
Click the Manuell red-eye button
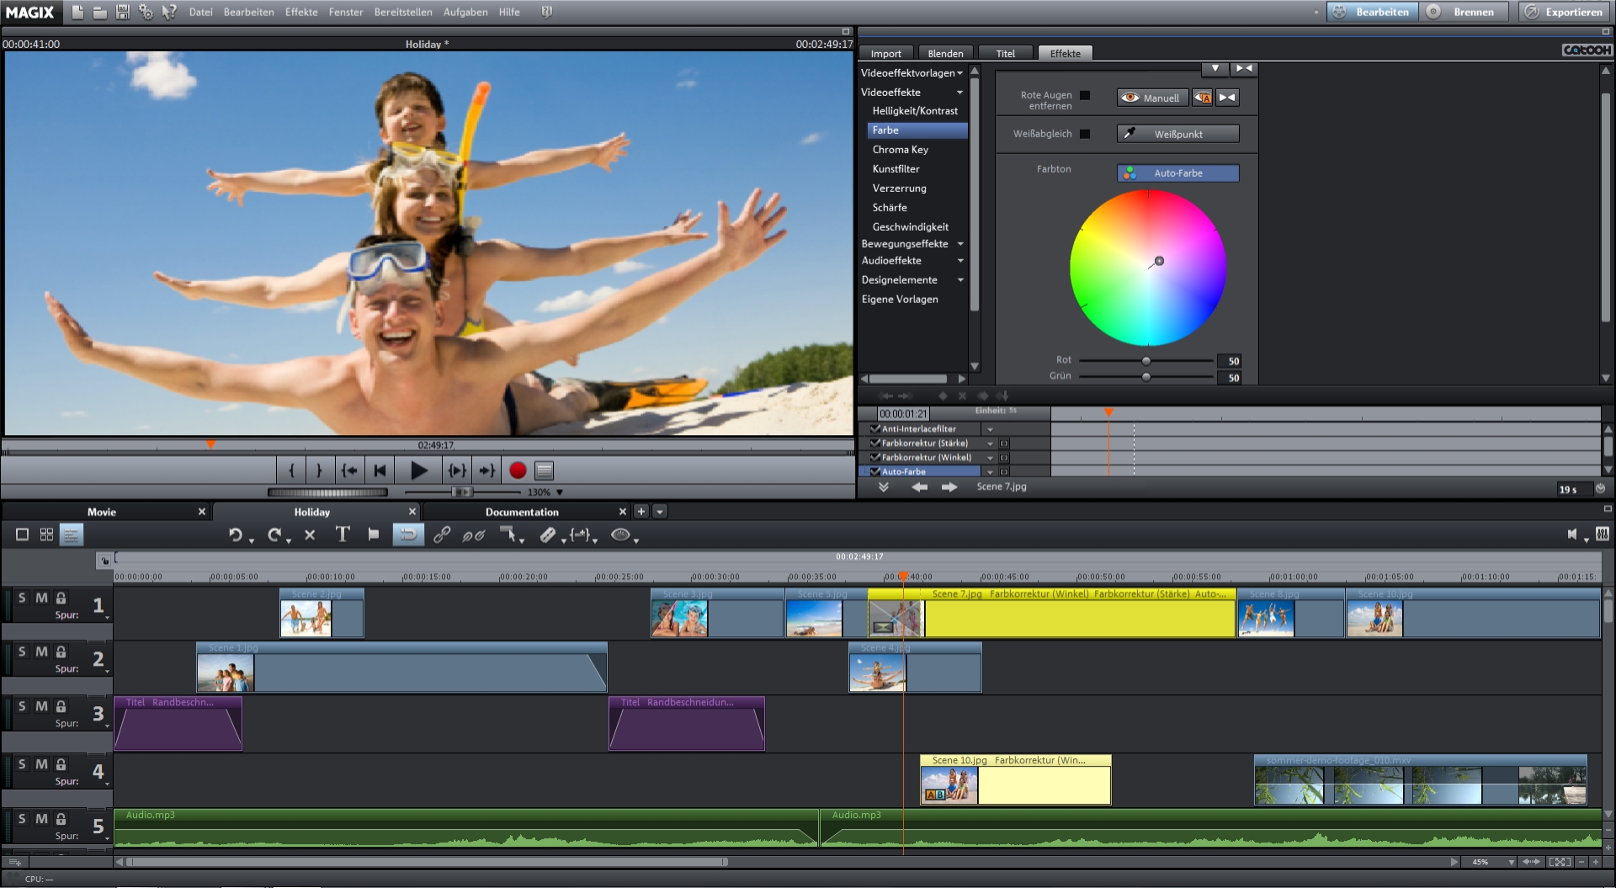coord(1152,98)
